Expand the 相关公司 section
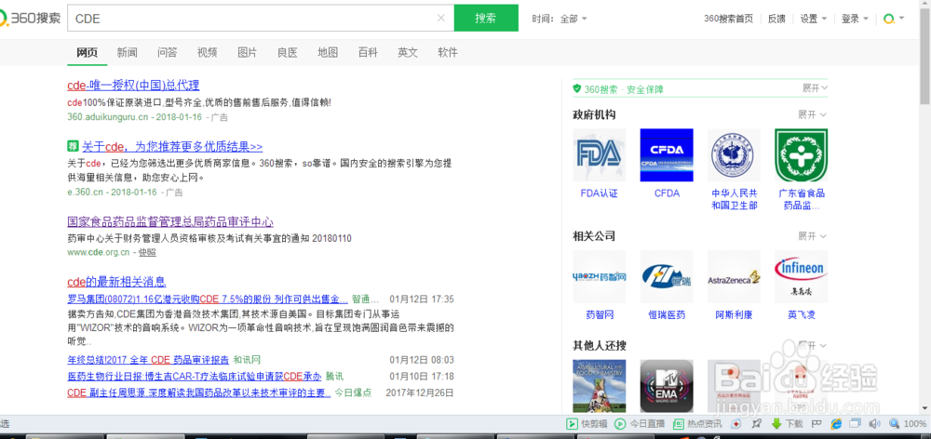The width and height of the screenshot is (931, 439). coord(812,236)
